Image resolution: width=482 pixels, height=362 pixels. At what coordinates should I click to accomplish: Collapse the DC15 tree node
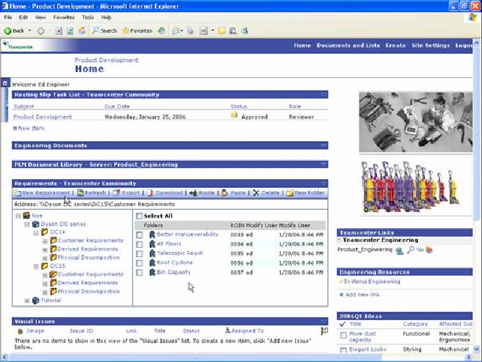[36, 267]
